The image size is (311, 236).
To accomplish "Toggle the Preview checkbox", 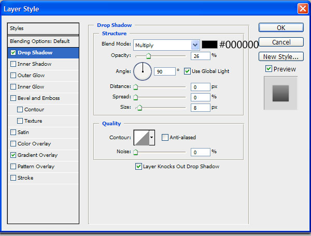I will tap(268, 69).
